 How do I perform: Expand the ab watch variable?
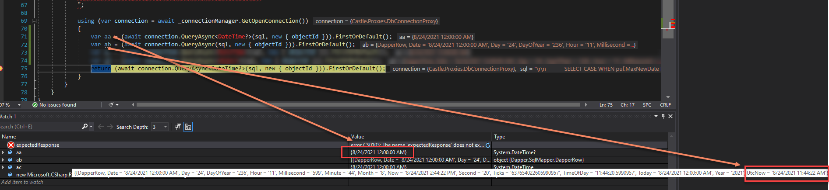tap(3, 160)
